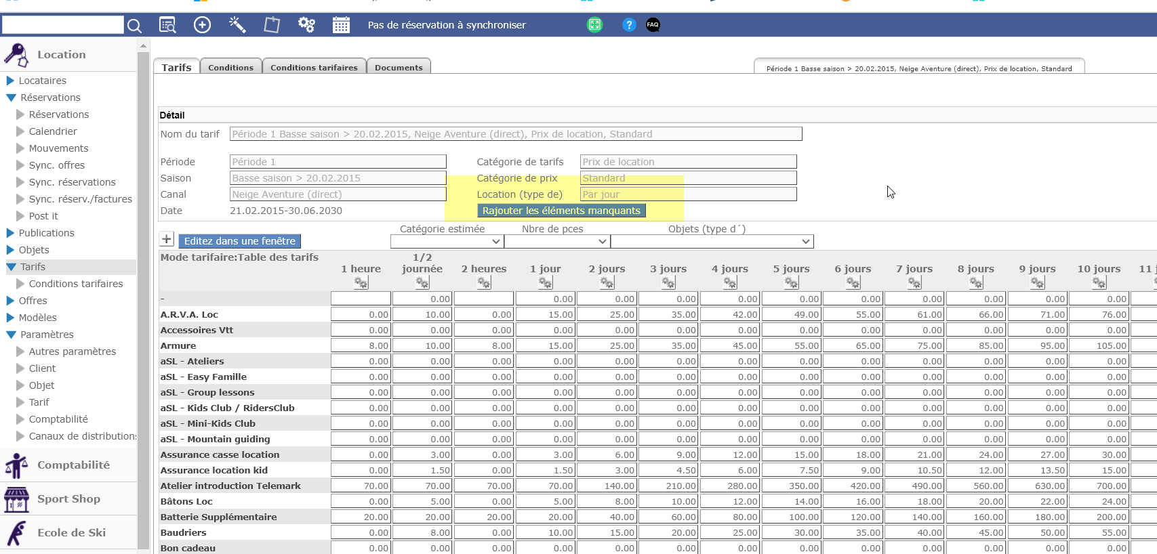Open the list search toolbar icon
This screenshot has height=554, width=1157.
pos(167,25)
